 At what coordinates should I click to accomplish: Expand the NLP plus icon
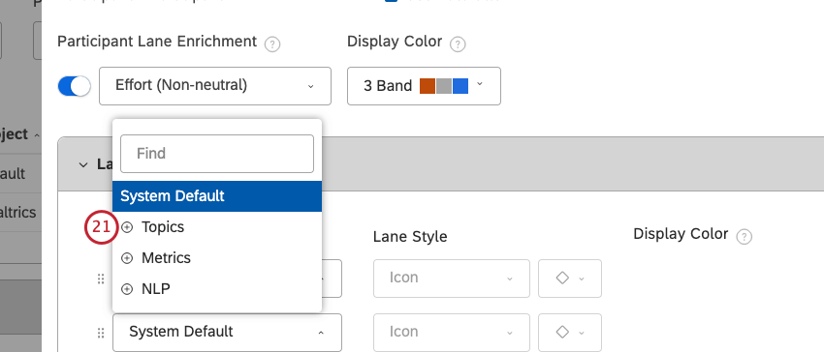click(x=127, y=289)
